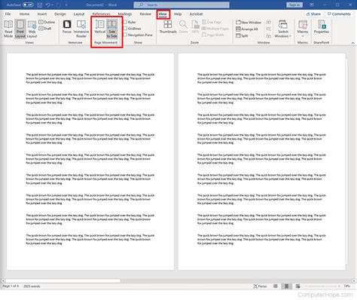Open the Home tab
Image resolution: width=357 pixels, height=300 pixels.
24,14
